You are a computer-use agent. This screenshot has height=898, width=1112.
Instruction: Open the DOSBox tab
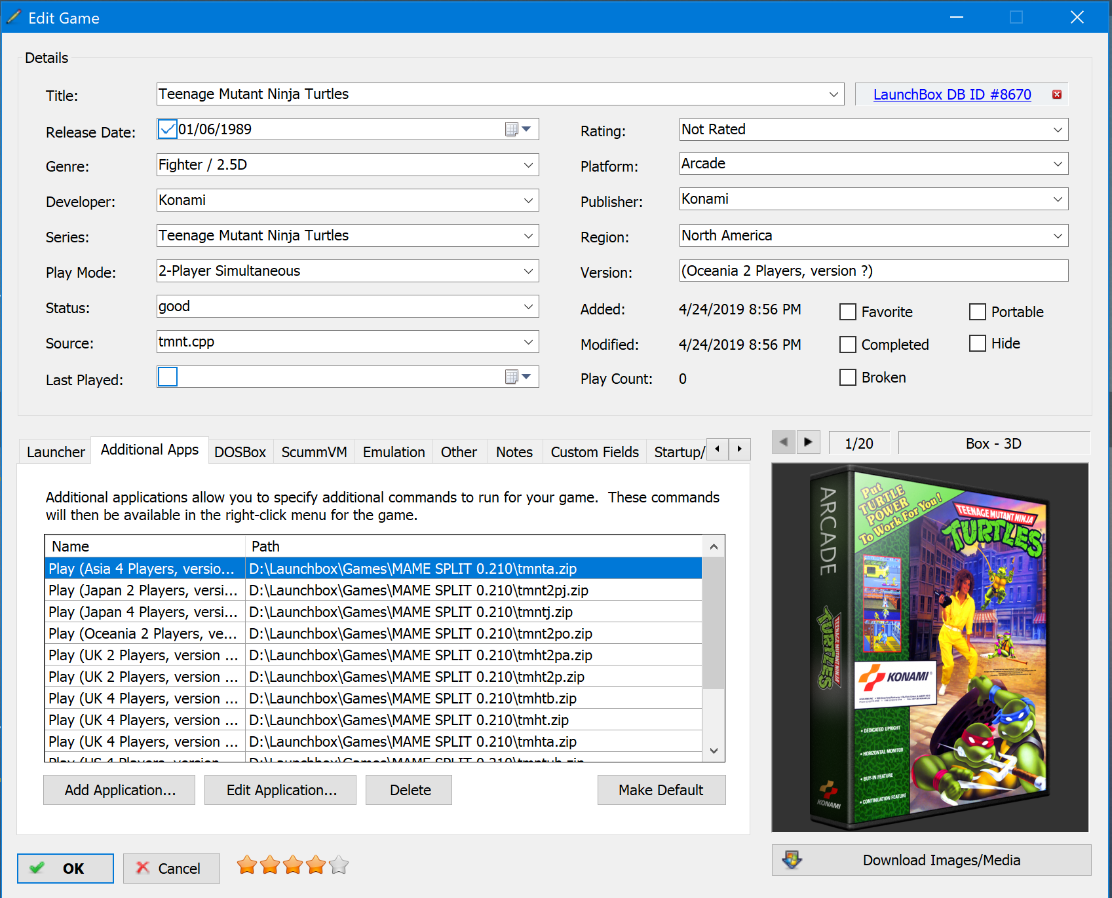point(240,452)
